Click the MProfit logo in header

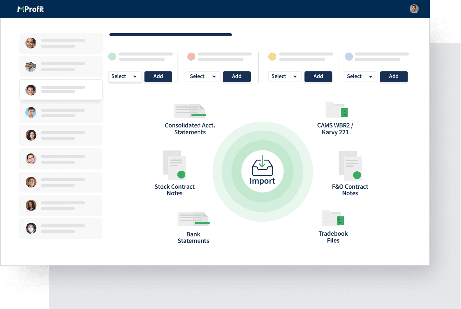pyautogui.click(x=30, y=9)
